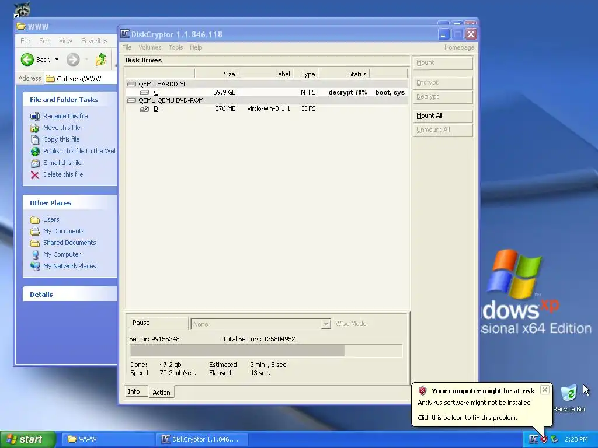The width and height of the screenshot is (598, 448).
Task: Click the Decrypt button
Action: click(443, 97)
